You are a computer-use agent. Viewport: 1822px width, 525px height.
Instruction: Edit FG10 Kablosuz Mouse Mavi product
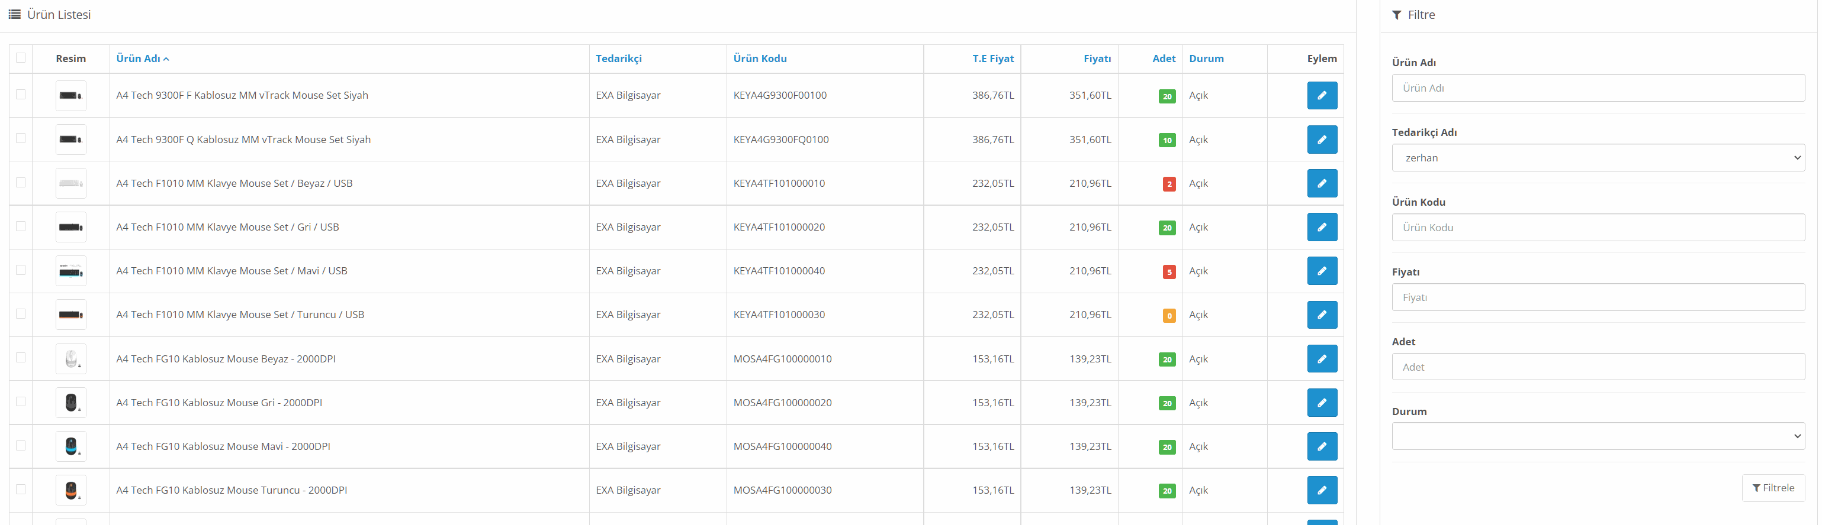pos(1321,446)
